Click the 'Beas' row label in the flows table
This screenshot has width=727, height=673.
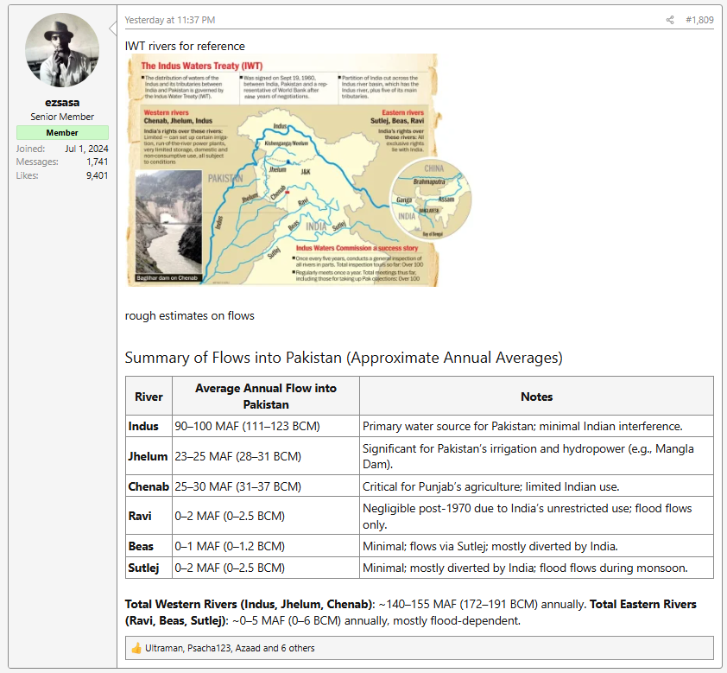click(141, 546)
